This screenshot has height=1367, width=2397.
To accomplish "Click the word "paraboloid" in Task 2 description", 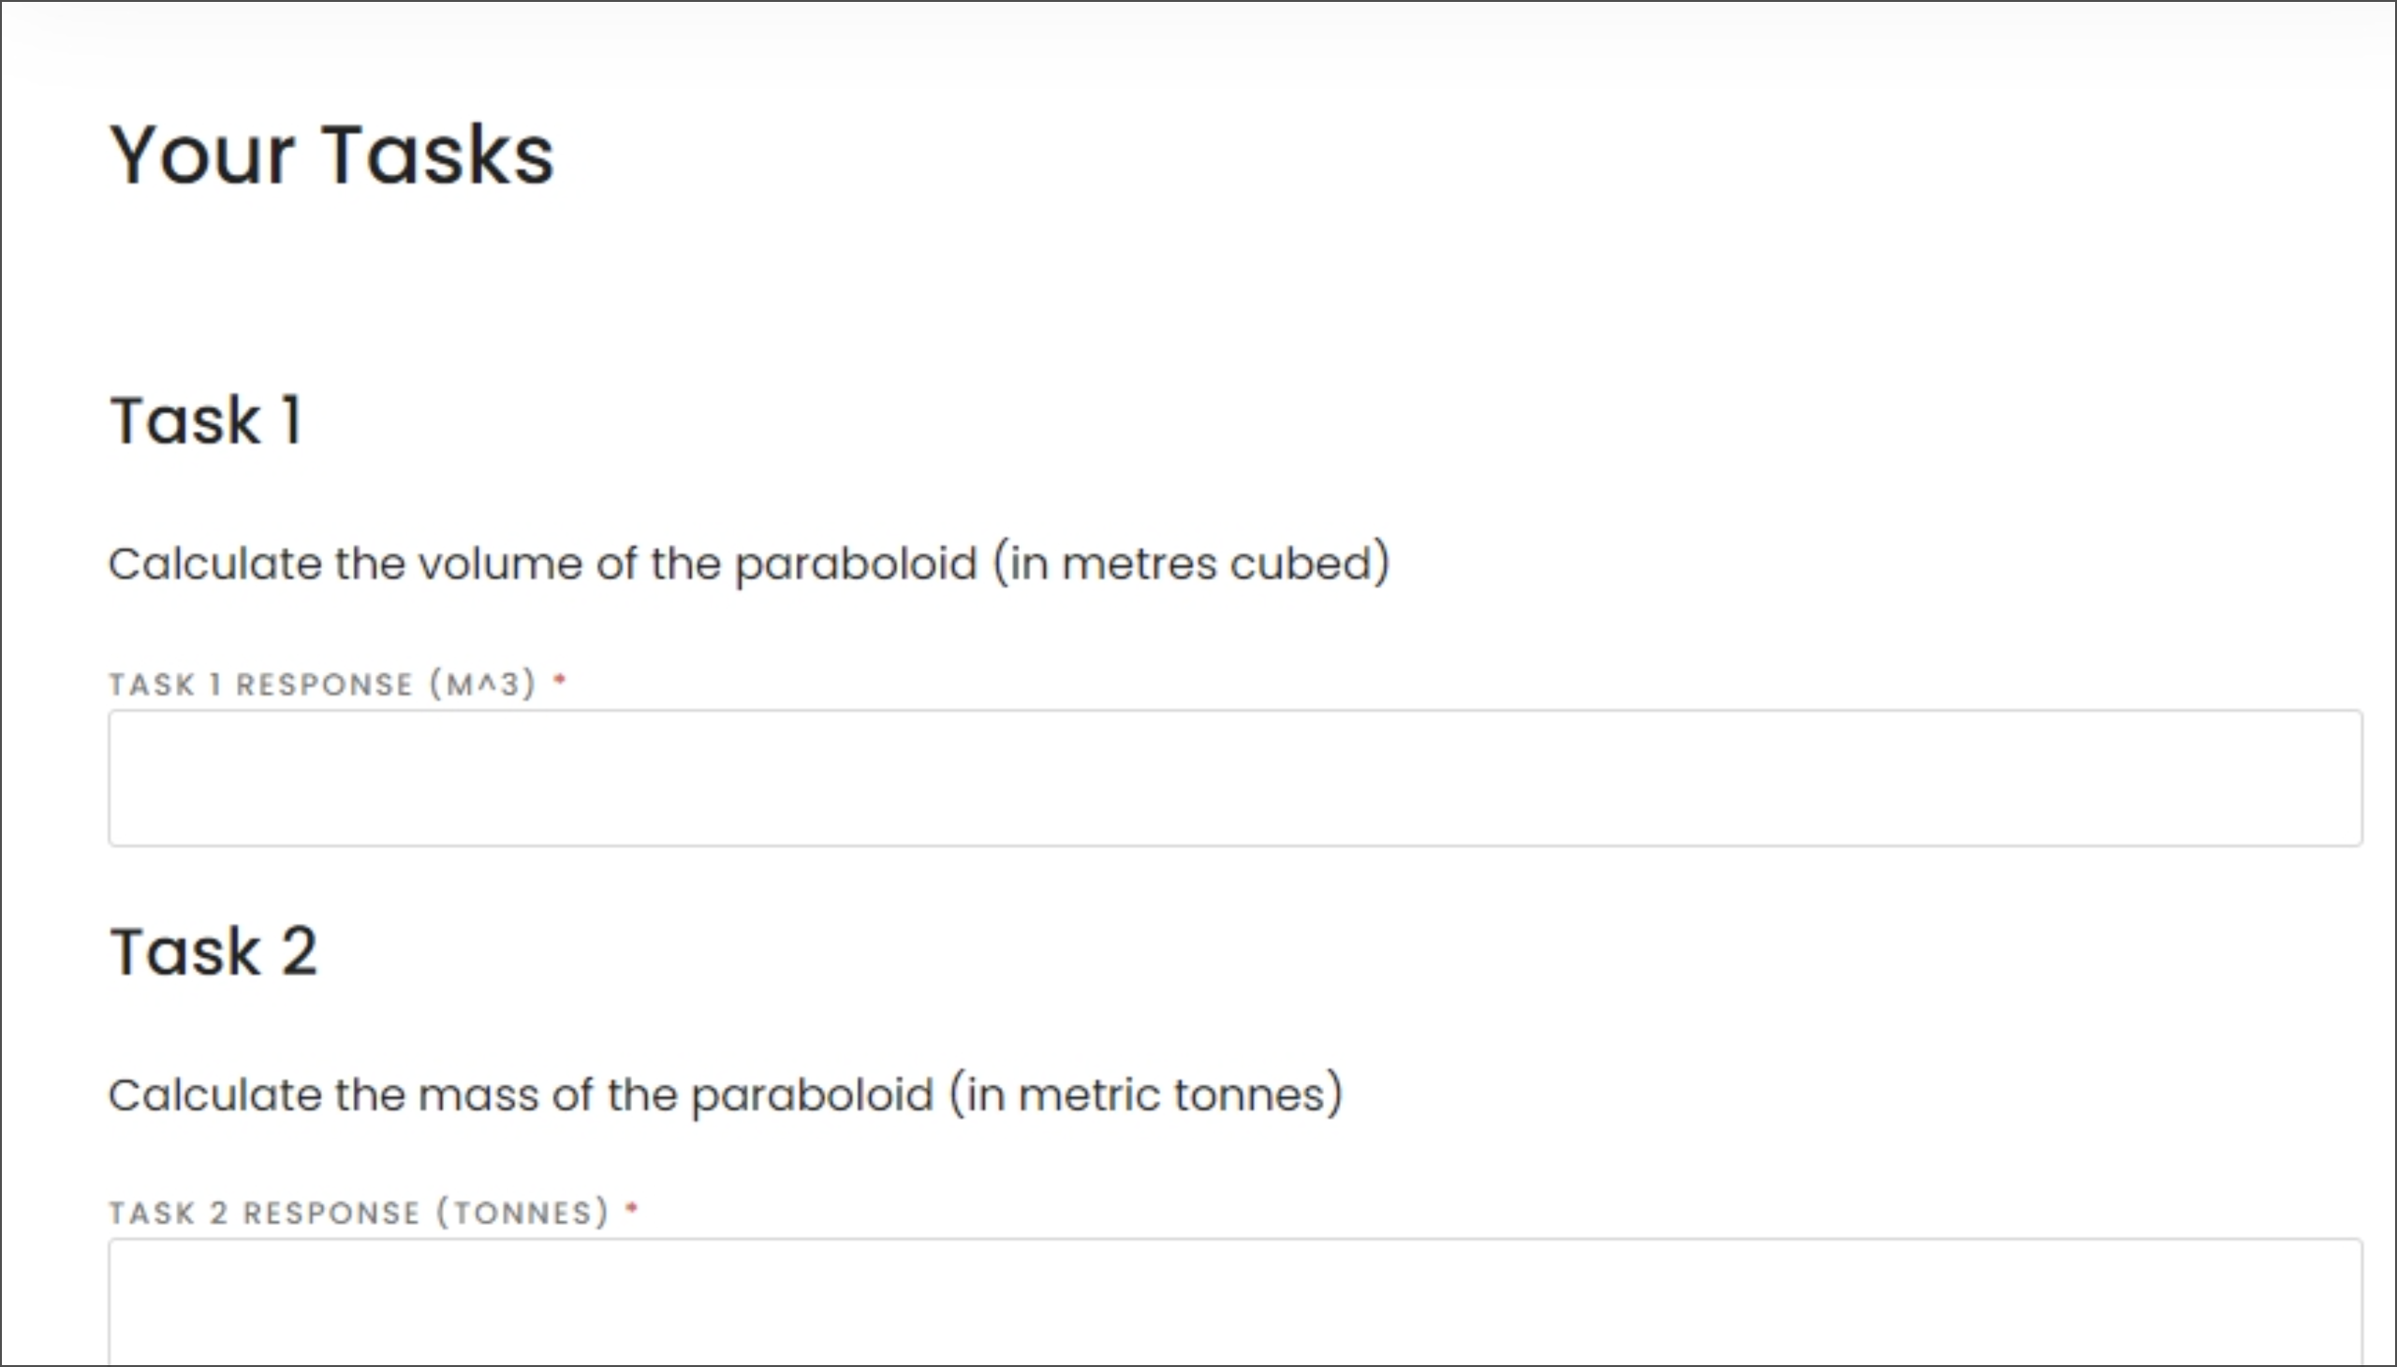I will point(812,1095).
